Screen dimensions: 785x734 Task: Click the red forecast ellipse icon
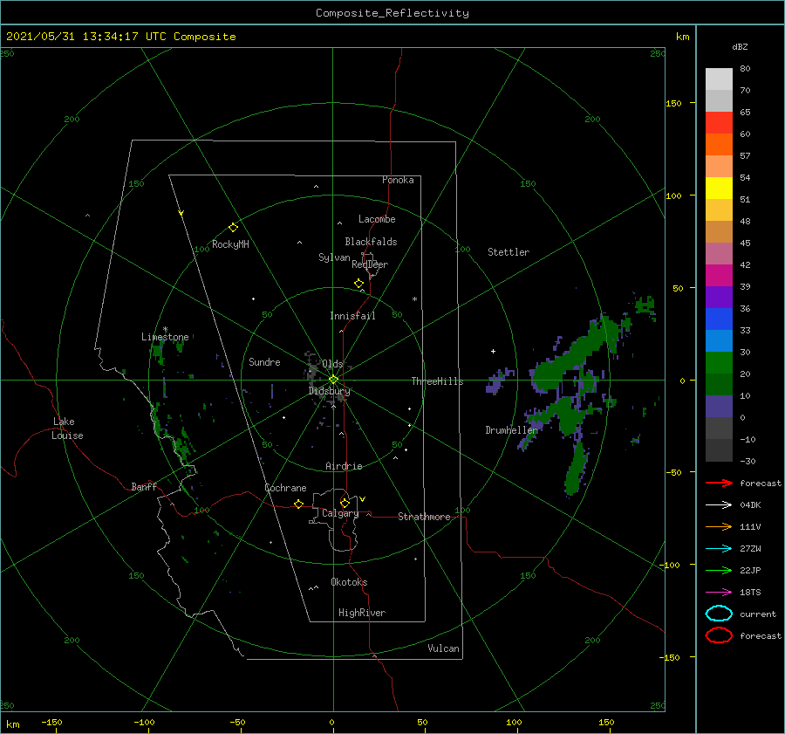click(x=719, y=635)
